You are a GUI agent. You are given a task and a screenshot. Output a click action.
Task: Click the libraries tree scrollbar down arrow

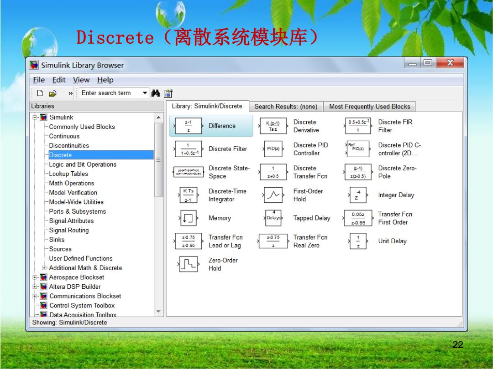[x=158, y=312]
